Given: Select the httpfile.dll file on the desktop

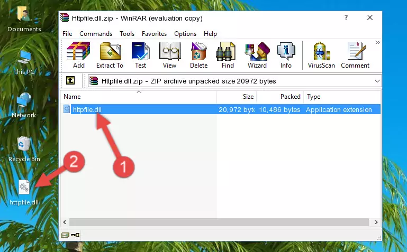Looking at the screenshot, I should pos(24,193).
